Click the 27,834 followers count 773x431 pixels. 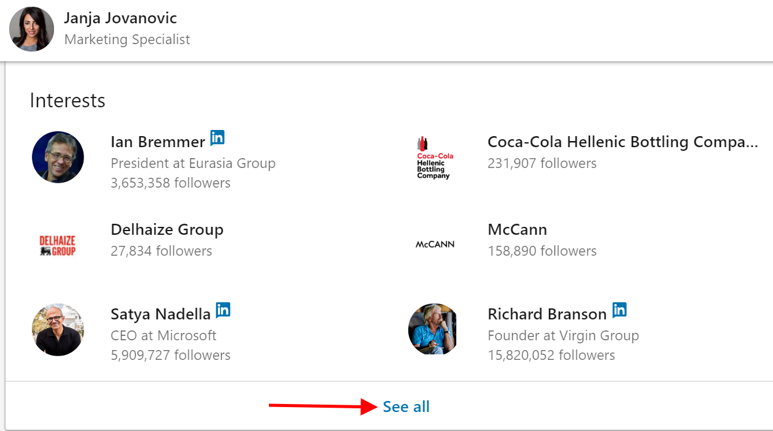pos(161,251)
